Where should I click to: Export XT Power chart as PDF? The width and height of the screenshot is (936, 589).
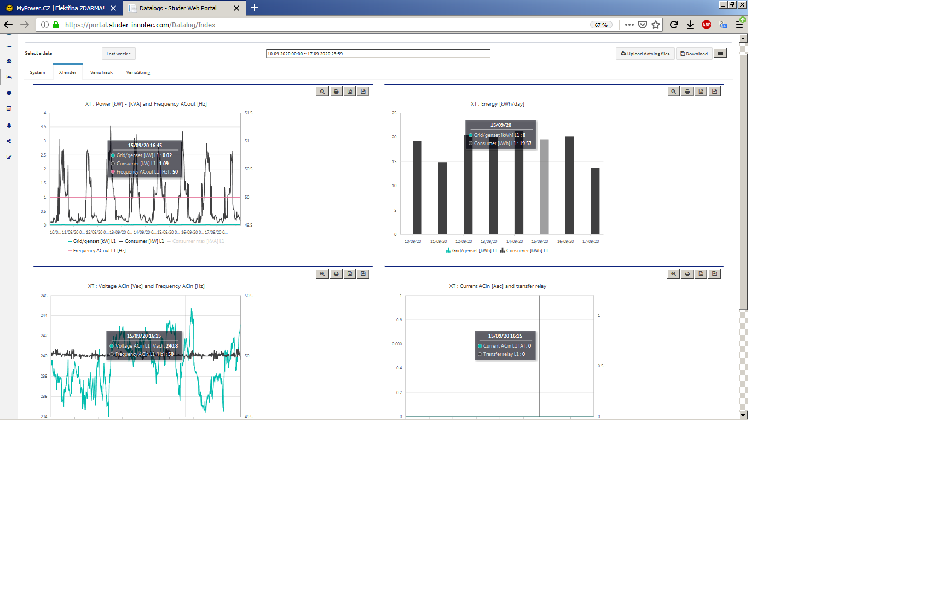[350, 91]
